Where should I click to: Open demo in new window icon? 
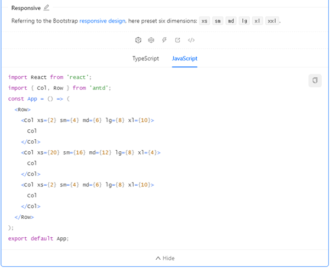tap(178, 40)
